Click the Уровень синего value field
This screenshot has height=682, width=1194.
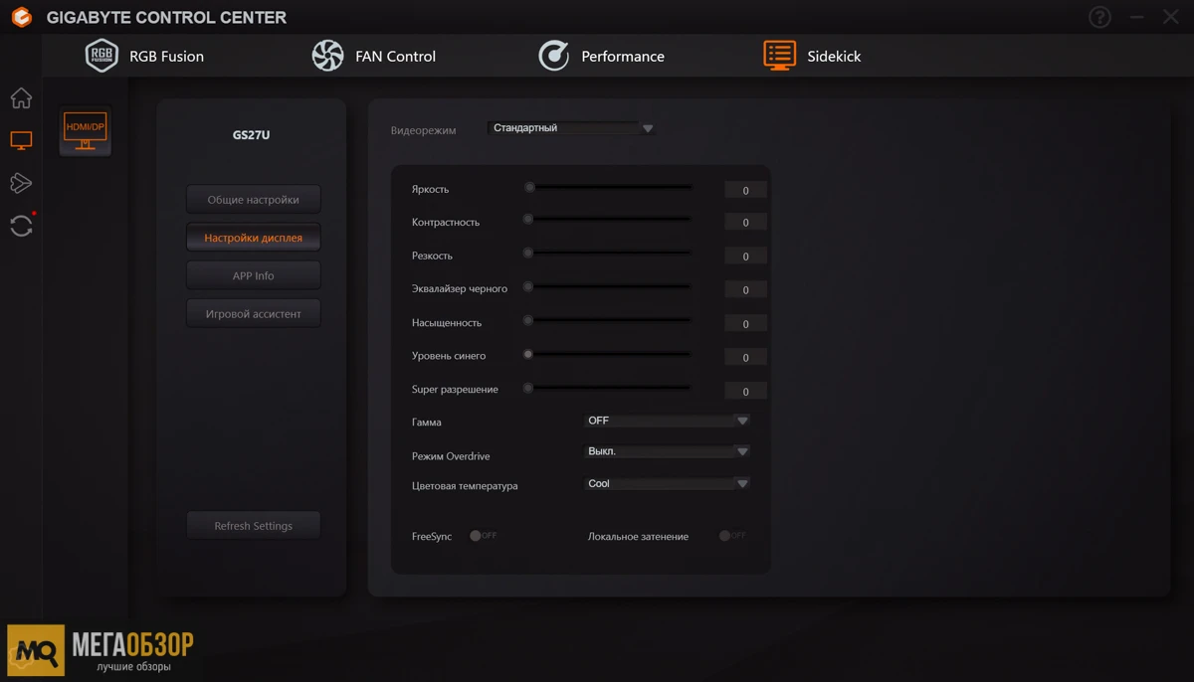click(745, 358)
